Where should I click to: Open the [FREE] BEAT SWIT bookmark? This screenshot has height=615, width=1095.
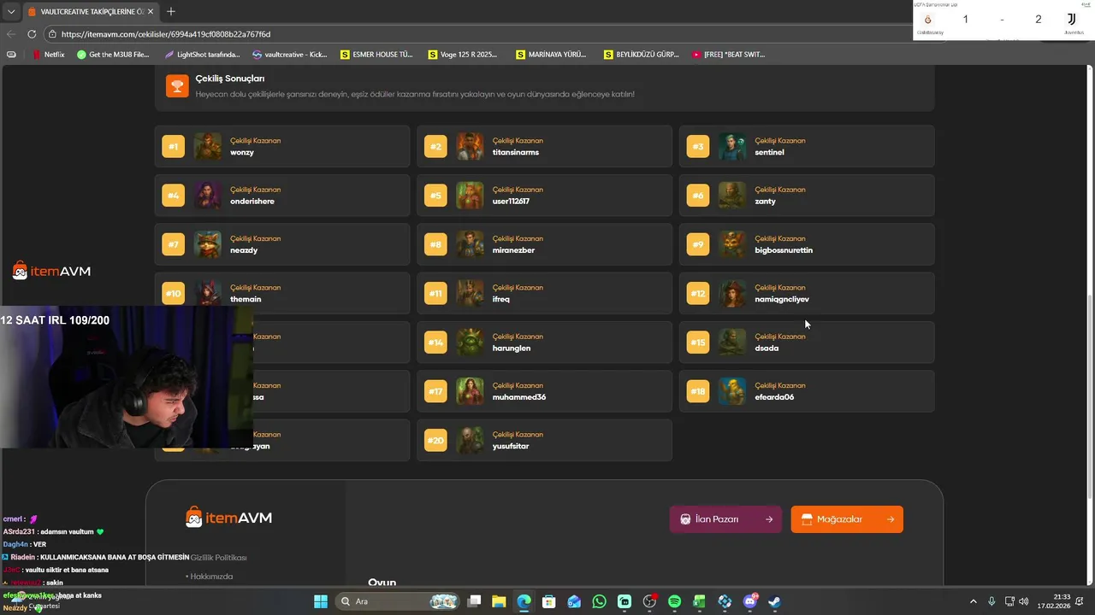coord(729,54)
